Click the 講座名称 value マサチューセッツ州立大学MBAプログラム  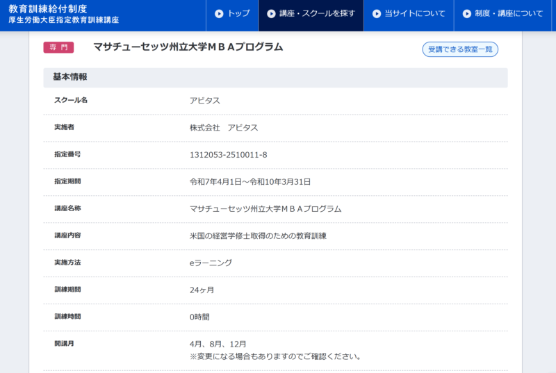[265, 209]
